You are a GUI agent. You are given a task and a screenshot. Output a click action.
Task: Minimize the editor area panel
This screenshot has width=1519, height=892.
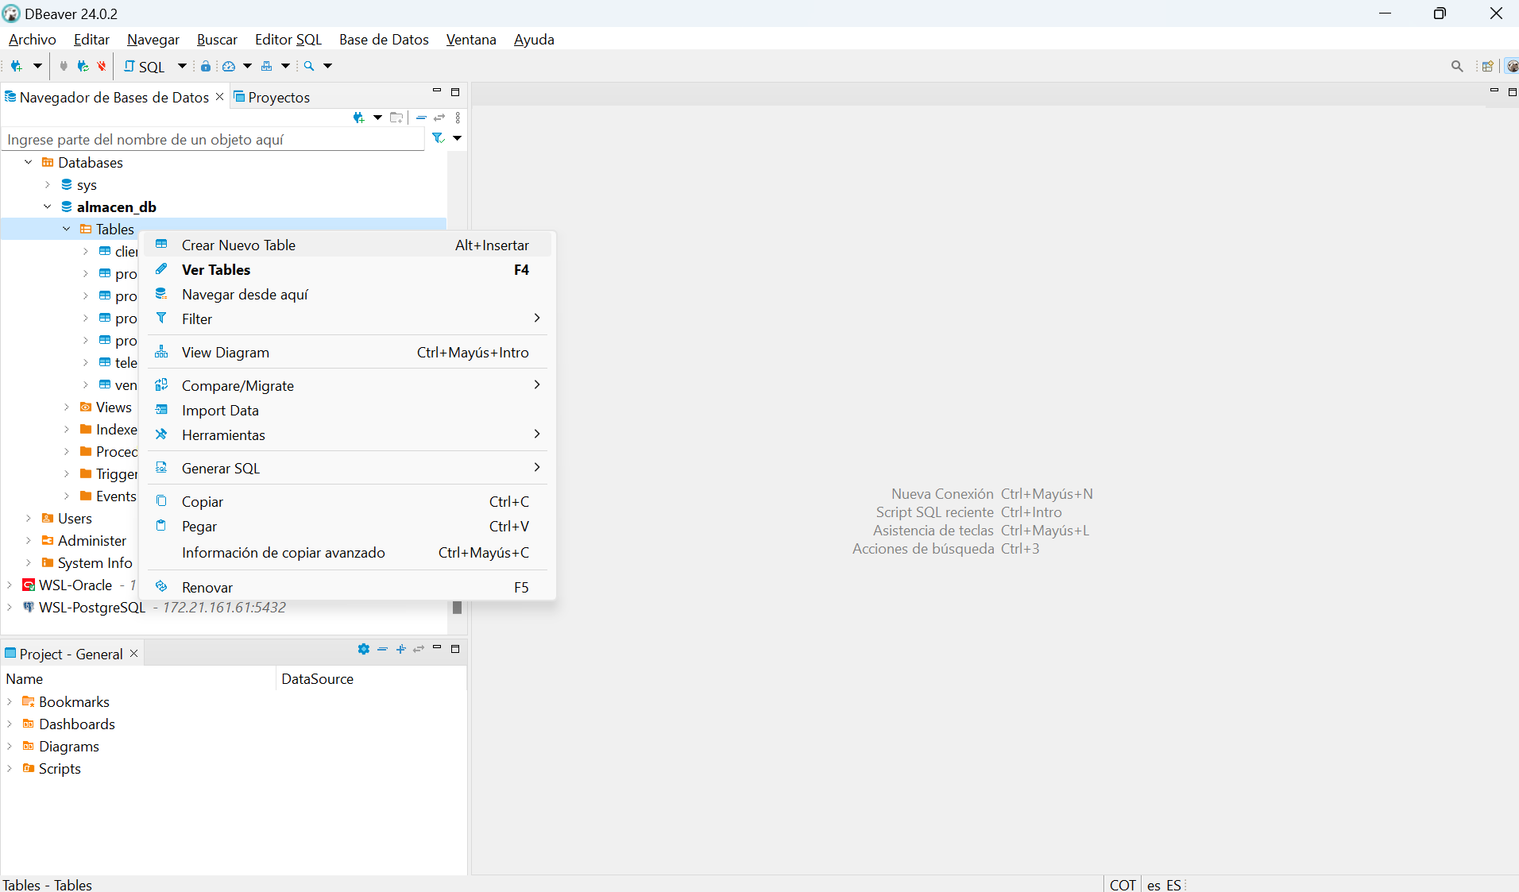(1494, 92)
